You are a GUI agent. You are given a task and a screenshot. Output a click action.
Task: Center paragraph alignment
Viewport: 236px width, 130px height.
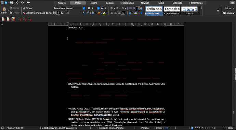point(116,13)
